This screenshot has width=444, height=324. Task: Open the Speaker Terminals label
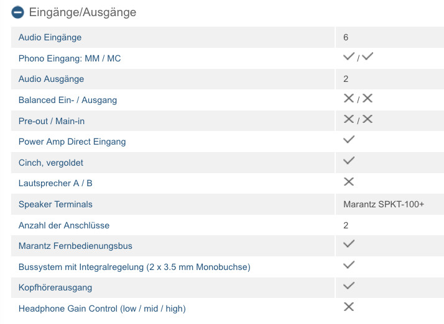[55, 204]
